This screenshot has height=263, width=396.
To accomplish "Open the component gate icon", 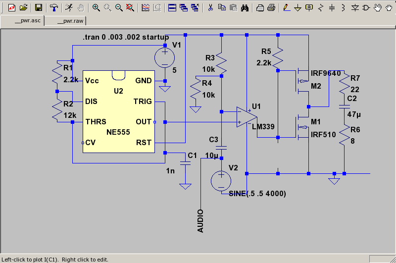I will 366,8.
